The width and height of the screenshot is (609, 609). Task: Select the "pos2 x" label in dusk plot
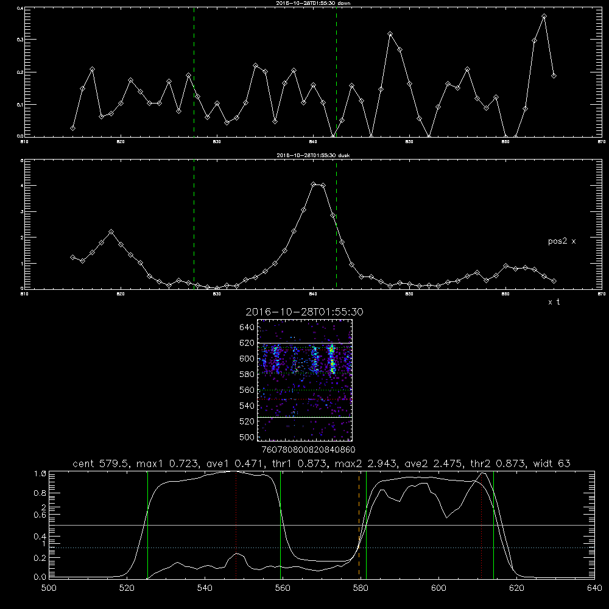(x=561, y=241)
